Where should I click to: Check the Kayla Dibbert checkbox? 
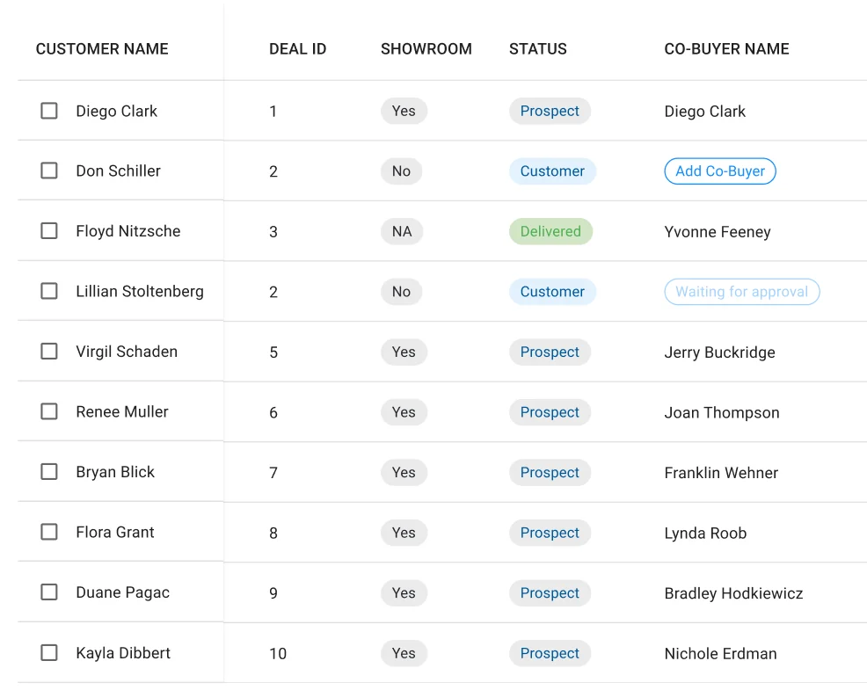[49, 652]
